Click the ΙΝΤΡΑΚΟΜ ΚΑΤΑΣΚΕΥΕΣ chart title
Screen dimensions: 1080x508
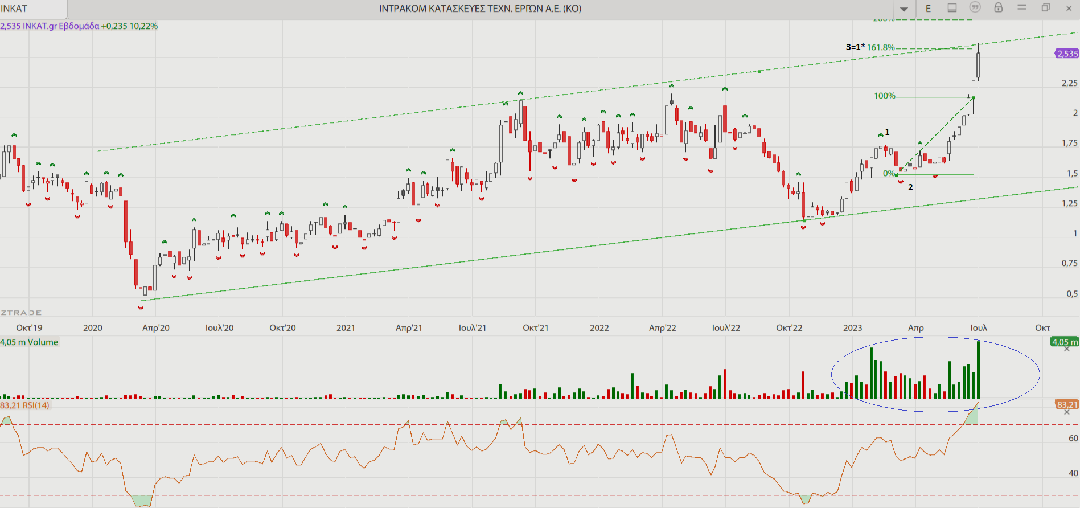pos(480,9)
